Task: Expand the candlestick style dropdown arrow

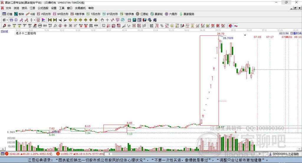Action: coord(35,20)
